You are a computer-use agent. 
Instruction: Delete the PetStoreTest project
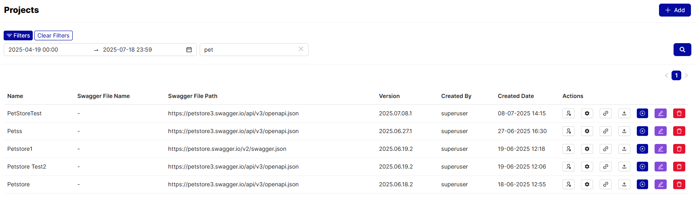[679, 113]
